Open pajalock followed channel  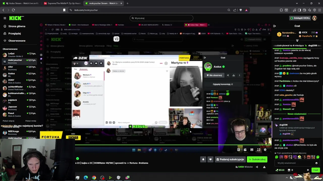pos(19,101)
